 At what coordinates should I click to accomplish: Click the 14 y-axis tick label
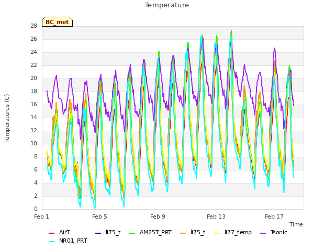pos(33,117)
